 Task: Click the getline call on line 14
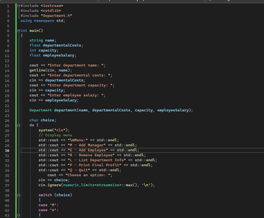pyautogui.click(x=37, y=70)
